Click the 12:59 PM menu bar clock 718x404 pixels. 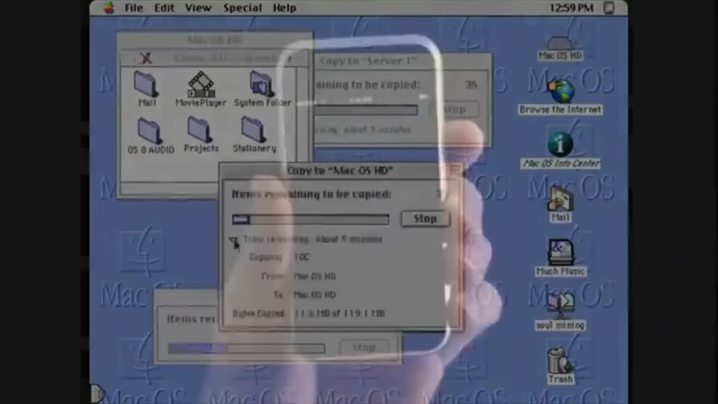[571, 8]
